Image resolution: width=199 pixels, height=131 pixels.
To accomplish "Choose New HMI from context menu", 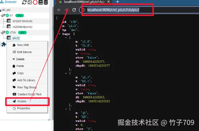I will point(27,45).
